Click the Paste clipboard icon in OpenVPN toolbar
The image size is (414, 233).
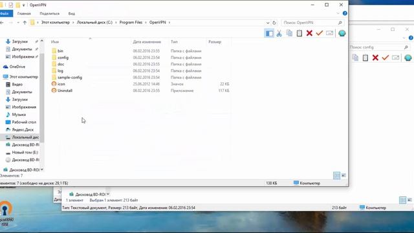(300, 33)
